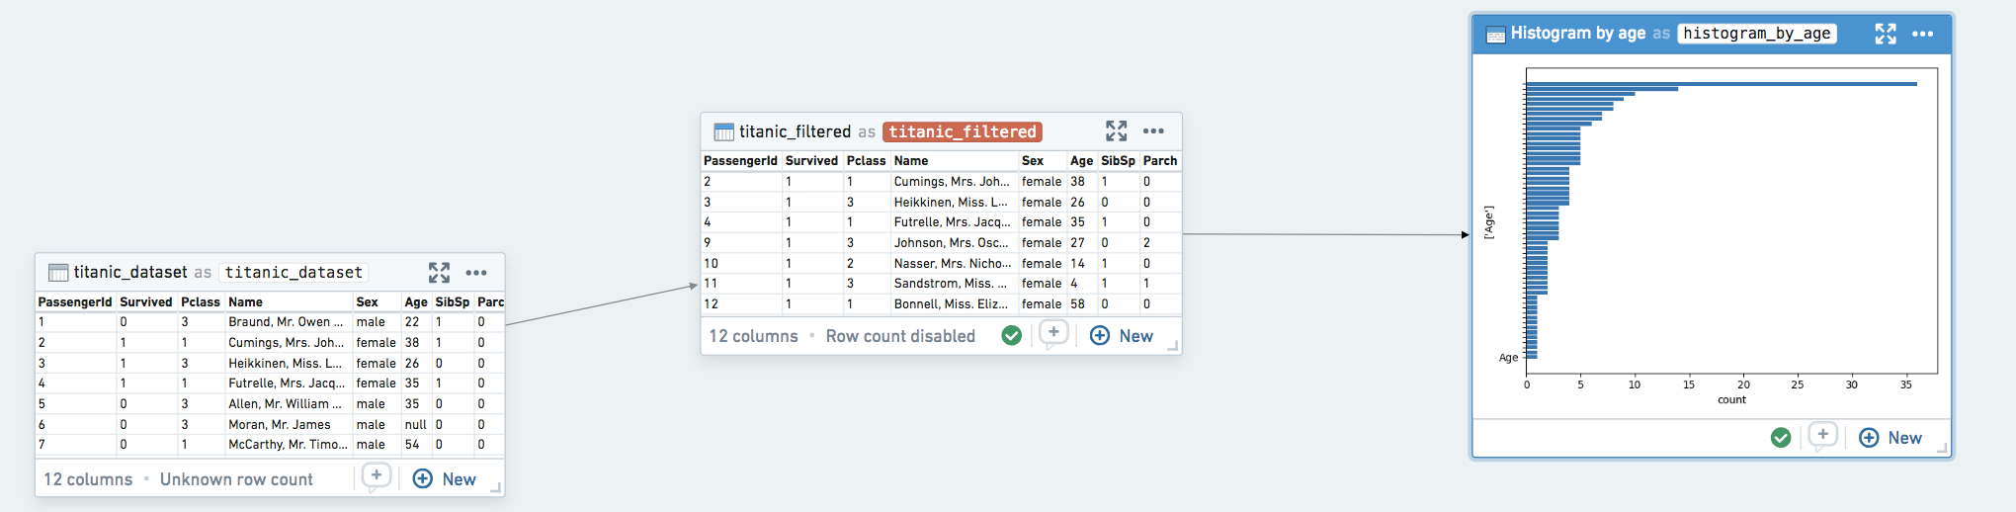2016x512 pixels.
Task: Expand Histogram by age node fullscreen
Action: click(x=1886, y=34)
